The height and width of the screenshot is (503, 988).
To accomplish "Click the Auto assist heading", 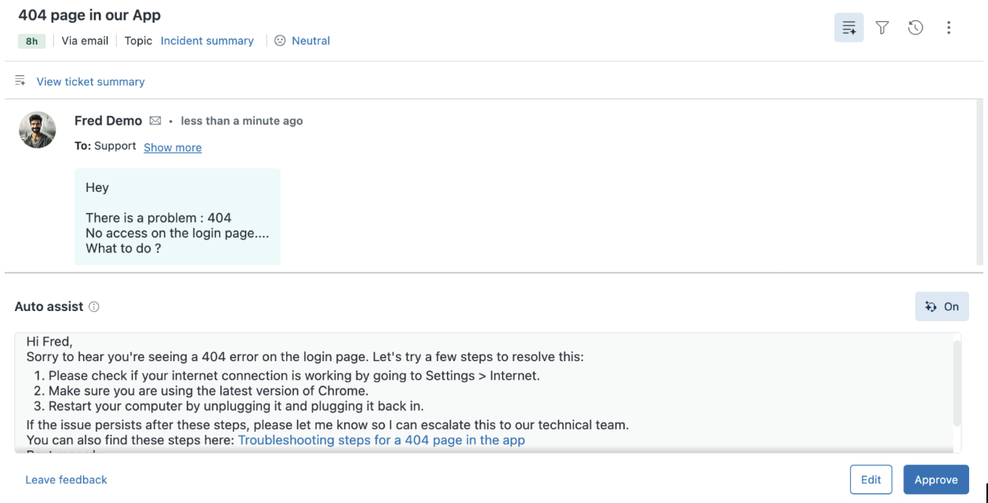I will click(x=49, y=306).
